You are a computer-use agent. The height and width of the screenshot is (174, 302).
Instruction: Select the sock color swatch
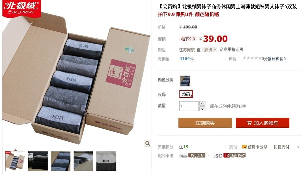click(x=185, y=81)
